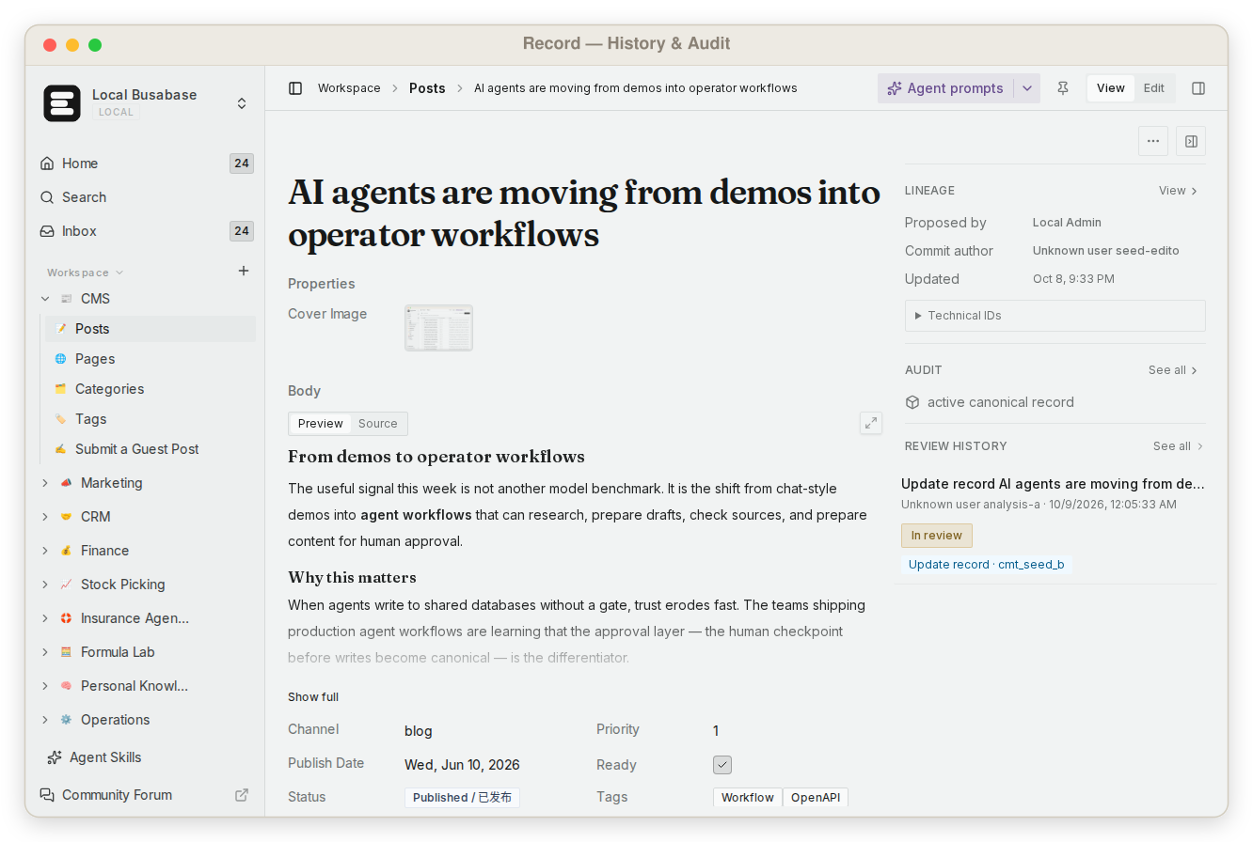Image resolution: width=1253 pixels, height=842 pixels.
Task: Show the Body Preview tab
Action: pos(321,424)
